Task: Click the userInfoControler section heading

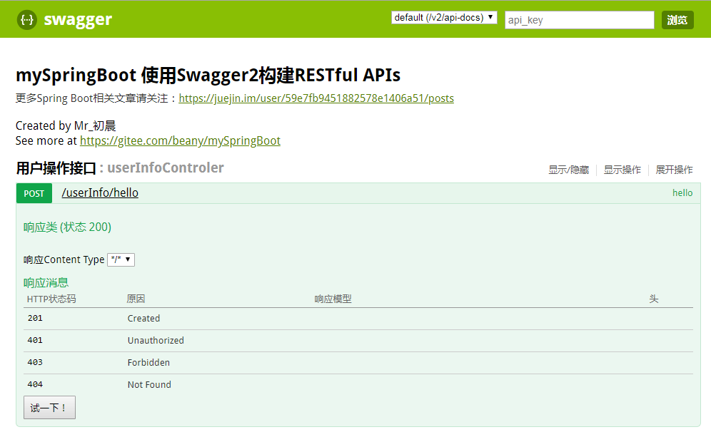Action: [x=166, y=168]
